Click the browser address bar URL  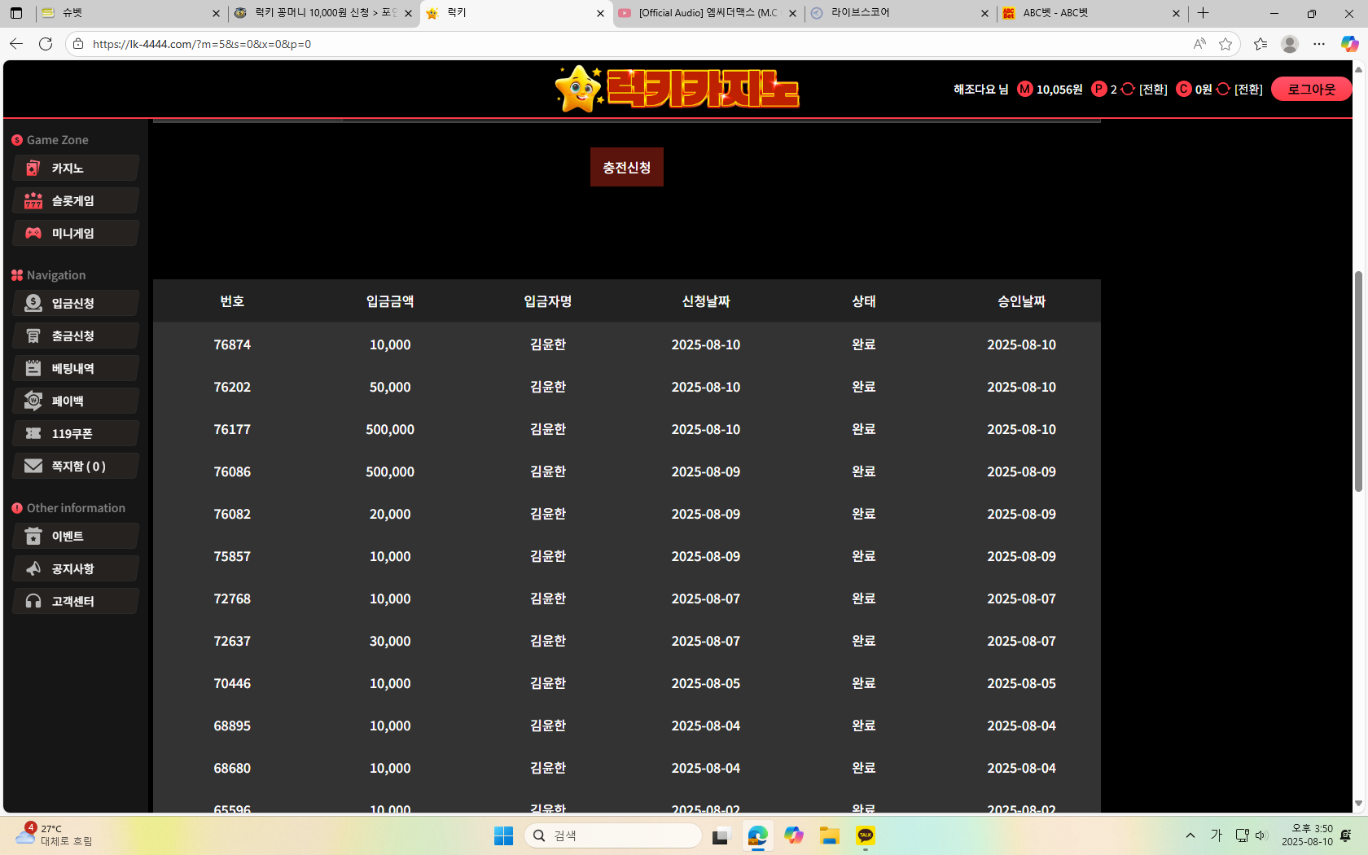coord(202,44)
